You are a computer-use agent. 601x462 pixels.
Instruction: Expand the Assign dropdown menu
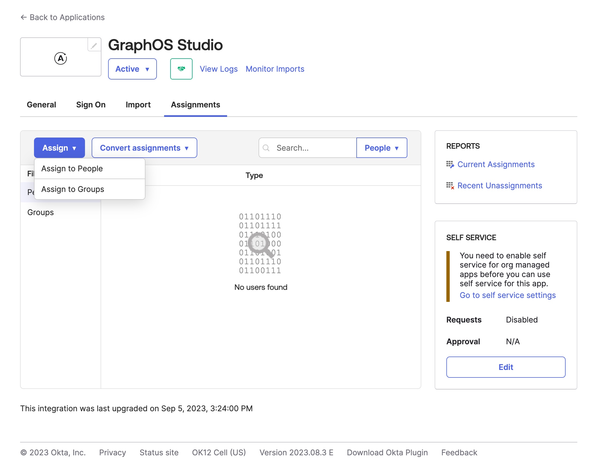click(x=59, y=148)
